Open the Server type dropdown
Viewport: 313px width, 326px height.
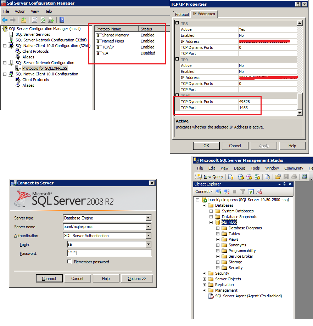click(148, 218)
